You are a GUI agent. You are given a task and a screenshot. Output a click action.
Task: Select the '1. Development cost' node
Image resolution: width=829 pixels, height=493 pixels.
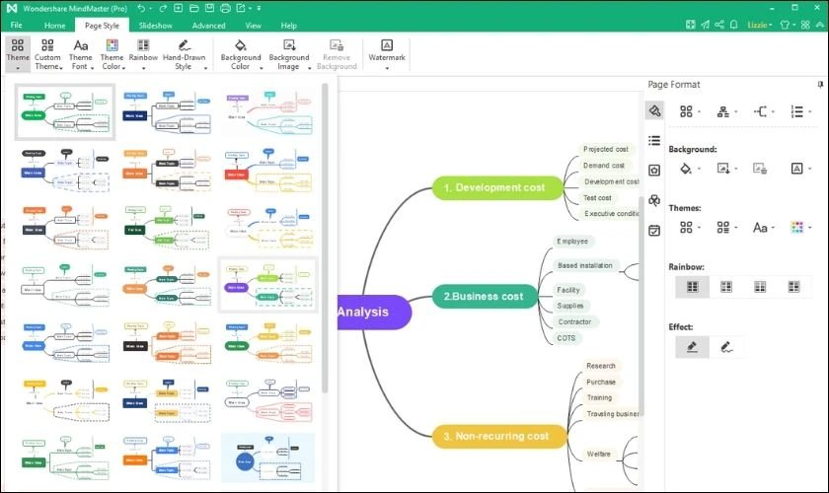497,187
